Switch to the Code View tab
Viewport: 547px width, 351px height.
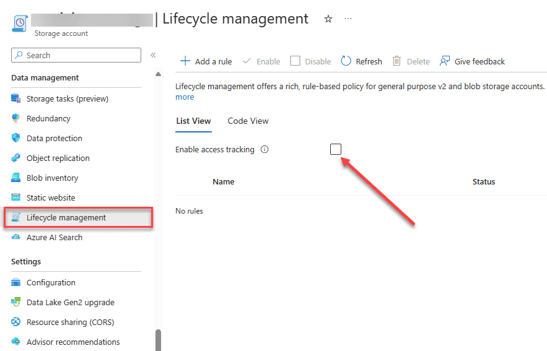[x=248, y=121]
